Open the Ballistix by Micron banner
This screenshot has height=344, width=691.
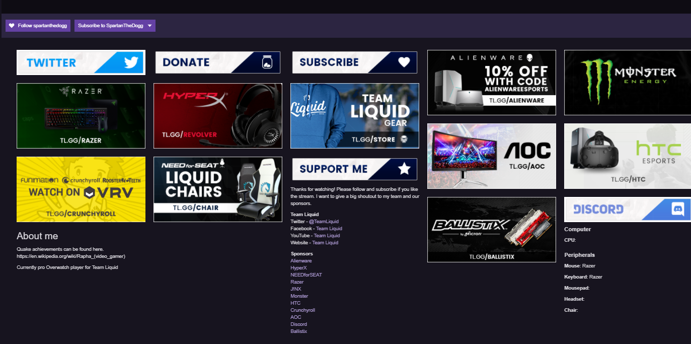[492, 230]
